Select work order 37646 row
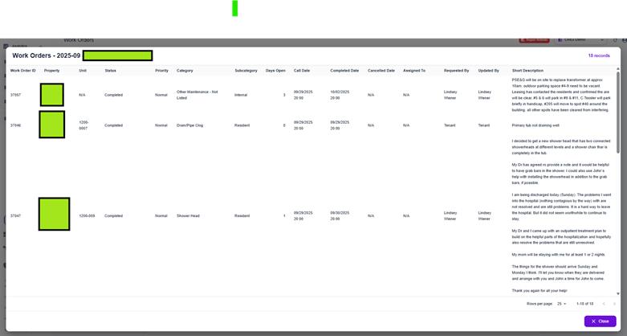The height and width of the screenshot is (336, 627). (x=15, y=125)
